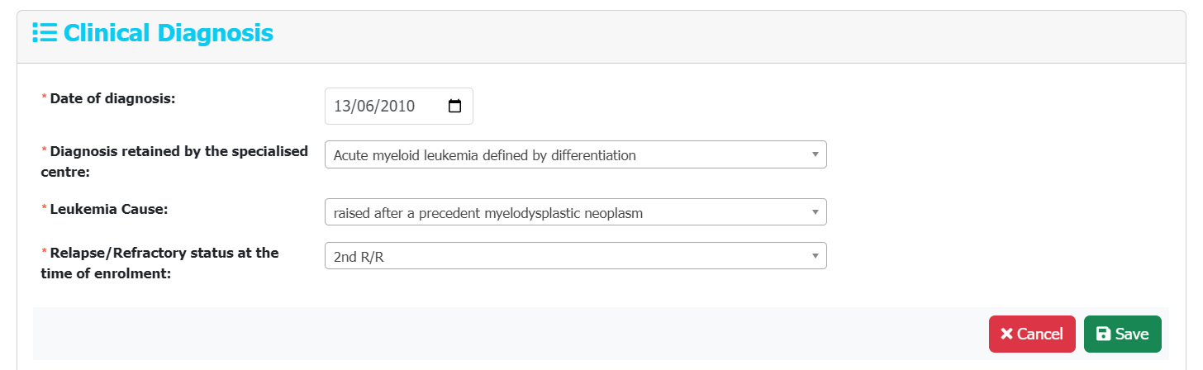Click the Leukemia Cause label
This screenshot has width=1203, height=370.
tap(109, 210)
